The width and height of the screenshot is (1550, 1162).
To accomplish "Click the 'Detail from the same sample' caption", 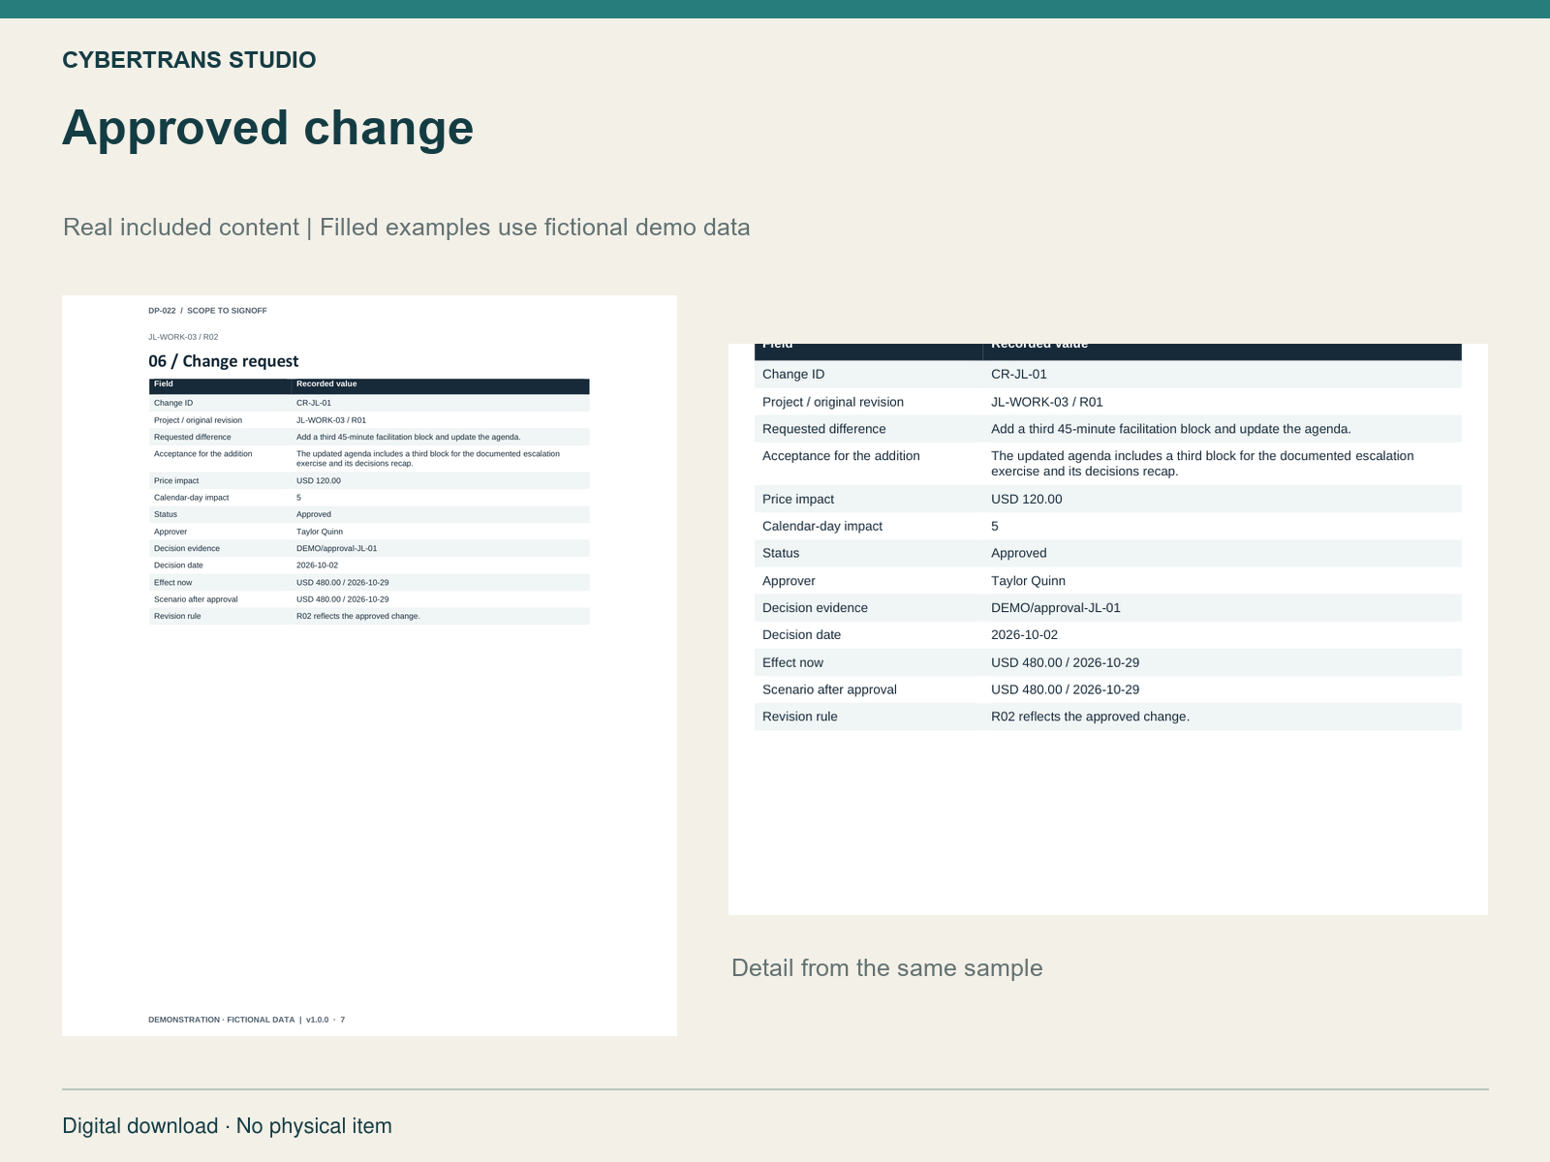I will [x=887, y=968].
